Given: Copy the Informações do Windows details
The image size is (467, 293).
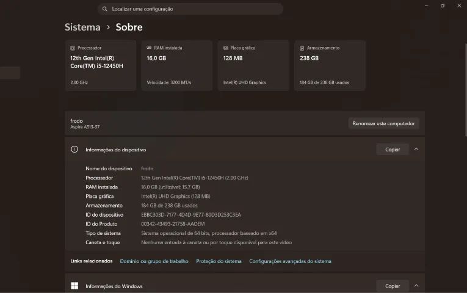Looking at the screenshot, I should point(393,286).
